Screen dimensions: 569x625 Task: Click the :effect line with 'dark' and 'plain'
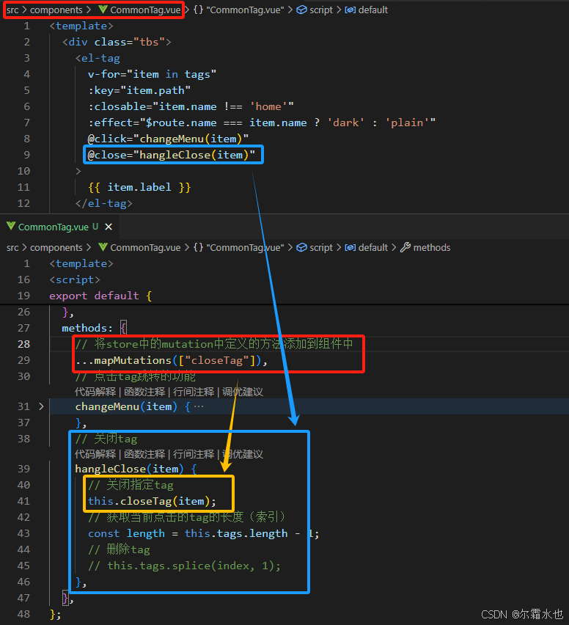coord(262,123)
